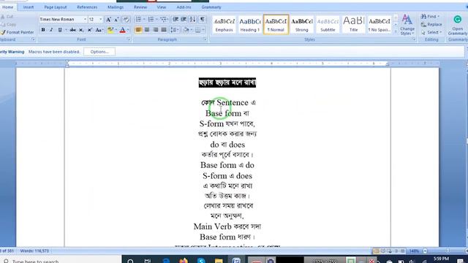Switch to the References tab
This screenshot has height=263, width=468.
coord(87,7)
